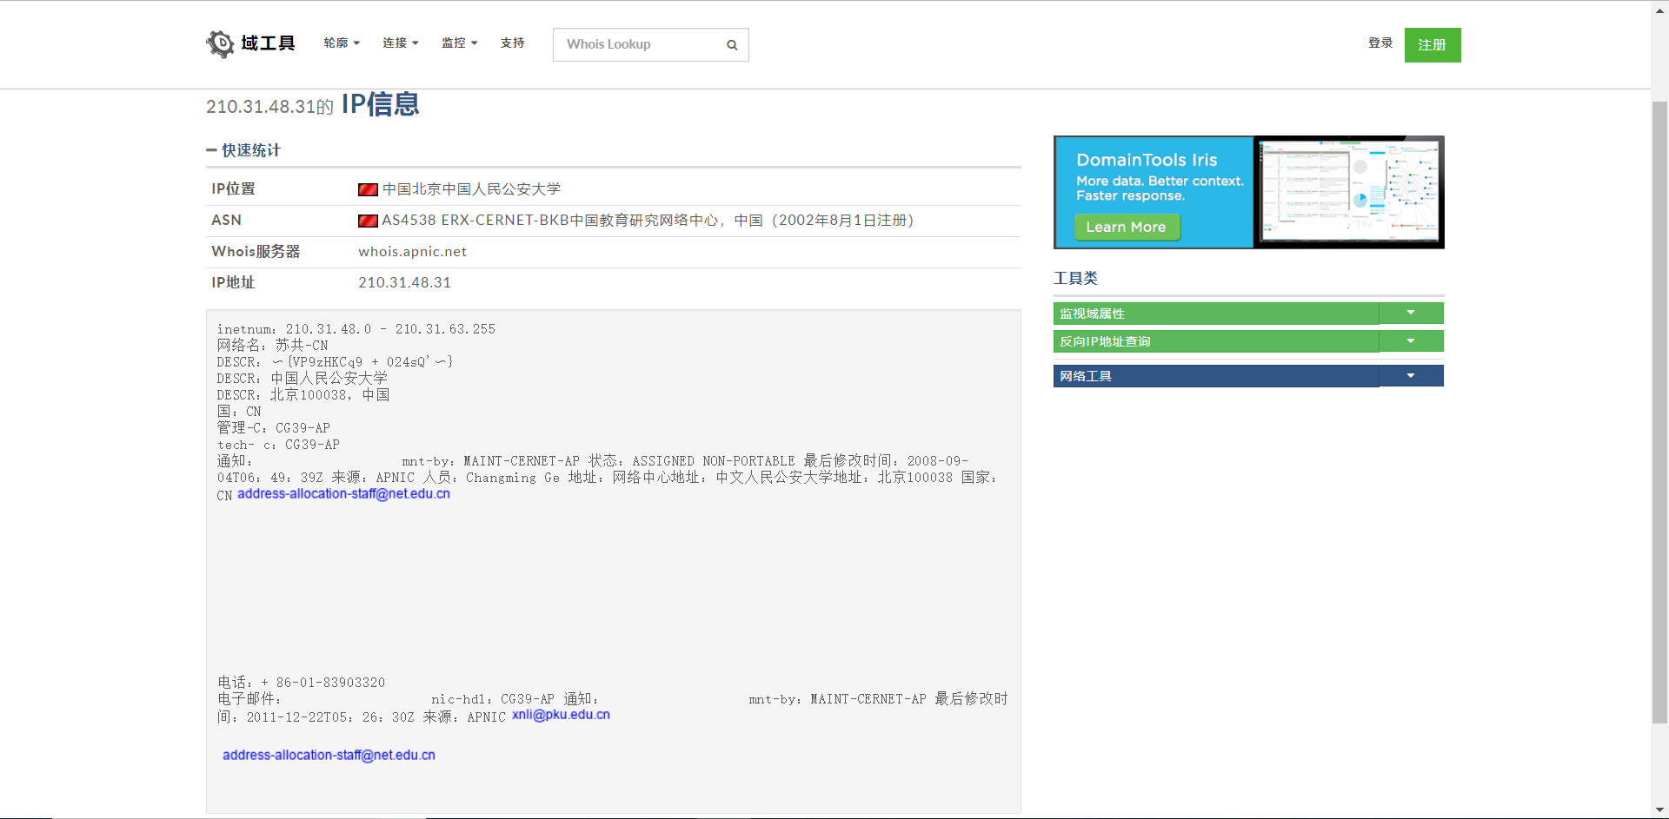Click the 电话 +86-01-83903320 line
Screen dimensions: 1669x819
click(x=301, y=683)
